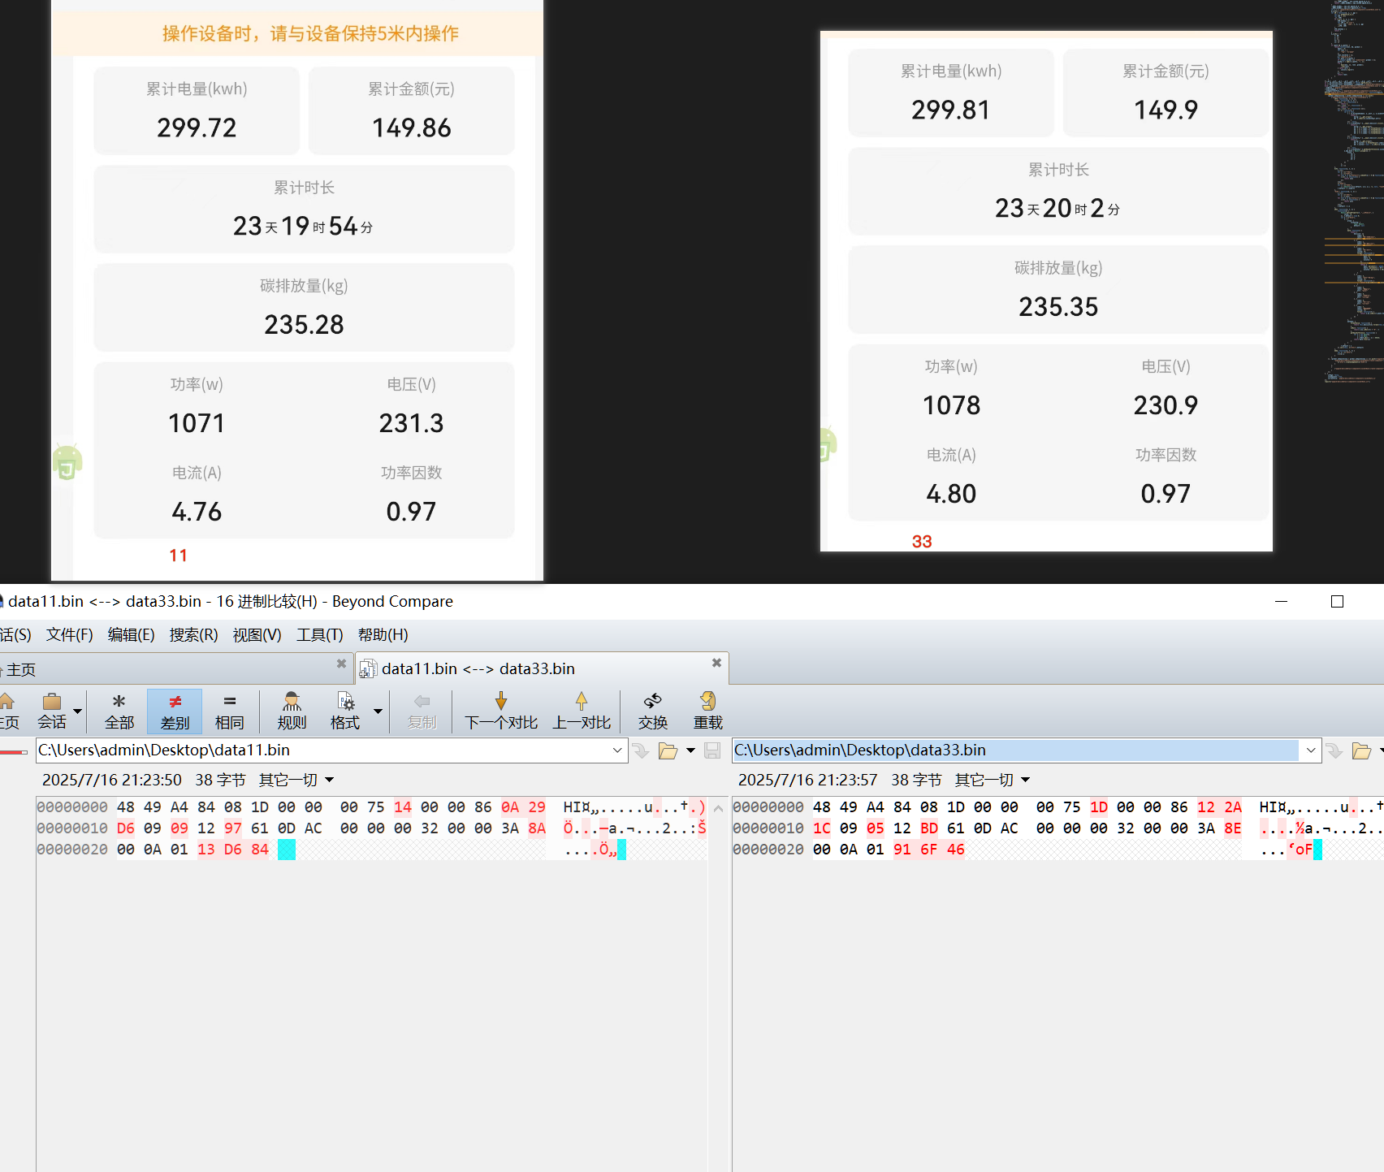This screenshot has width=1384, height=1172.
Task: Switch to the 主页 tab
Action: click(21, 669)
